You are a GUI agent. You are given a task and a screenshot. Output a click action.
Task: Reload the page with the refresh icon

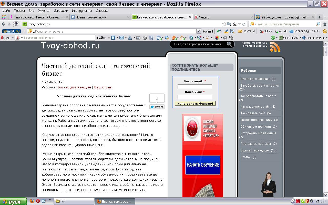[244, 24]
